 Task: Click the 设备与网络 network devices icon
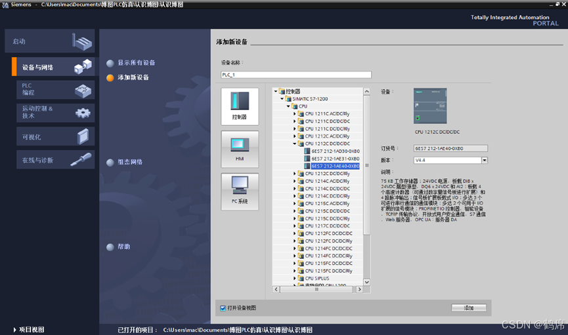pyautogui.click(x=83, y=67)
